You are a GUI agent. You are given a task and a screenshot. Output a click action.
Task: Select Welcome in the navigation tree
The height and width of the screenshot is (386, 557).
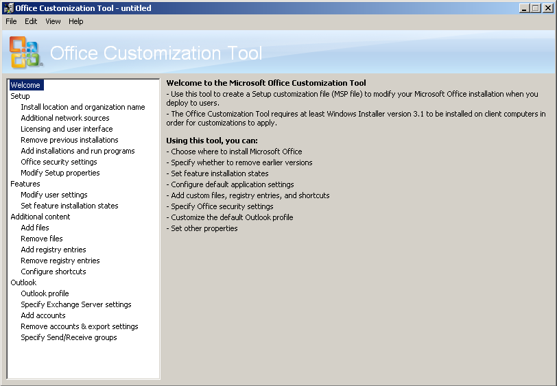click(x=25, y=85)
